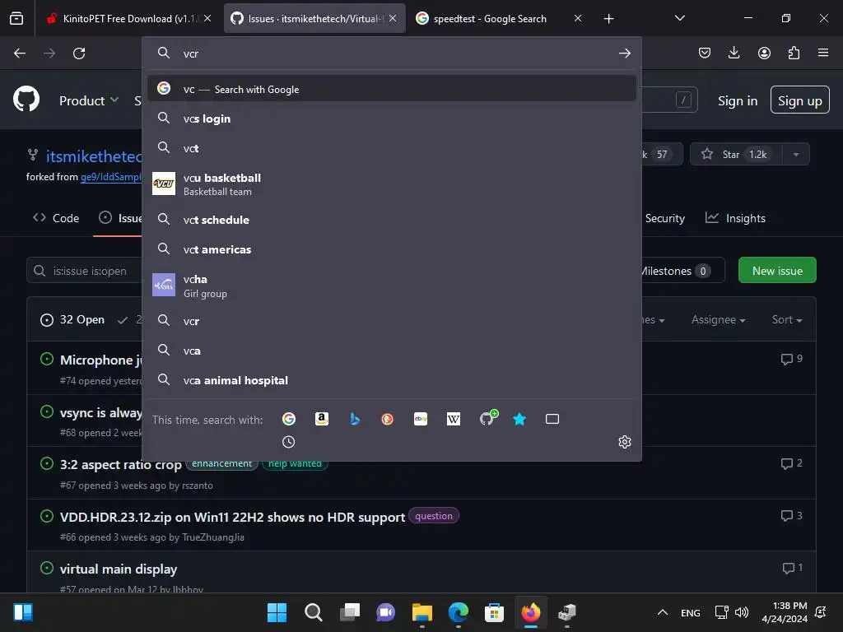843x632 pixels.
Task: Open the Firefox account icon
Action: [x=764, y=53]
